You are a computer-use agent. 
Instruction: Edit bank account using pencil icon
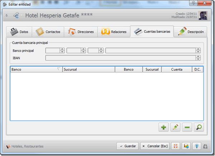[x=175, y=127]
